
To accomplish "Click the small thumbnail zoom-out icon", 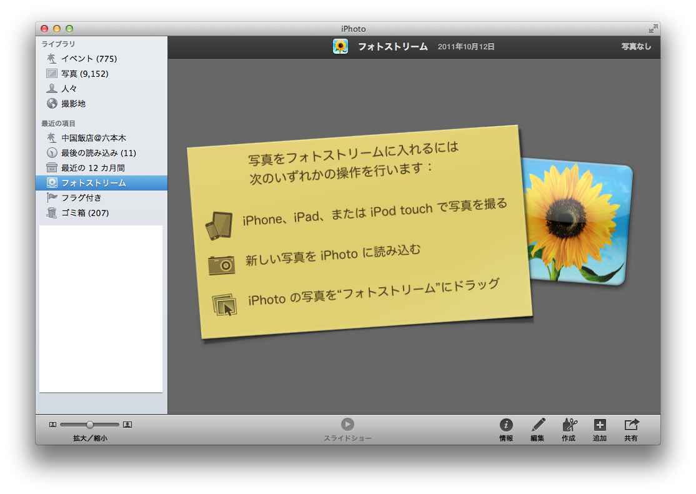I will (53, 425).
